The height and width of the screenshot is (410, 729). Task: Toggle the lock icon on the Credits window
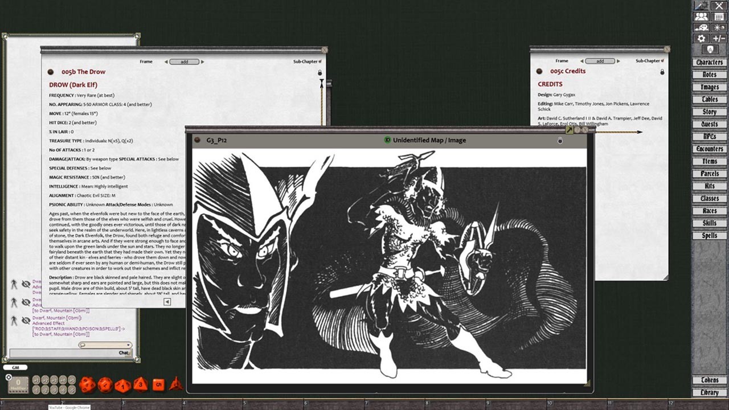click(662, 72)
